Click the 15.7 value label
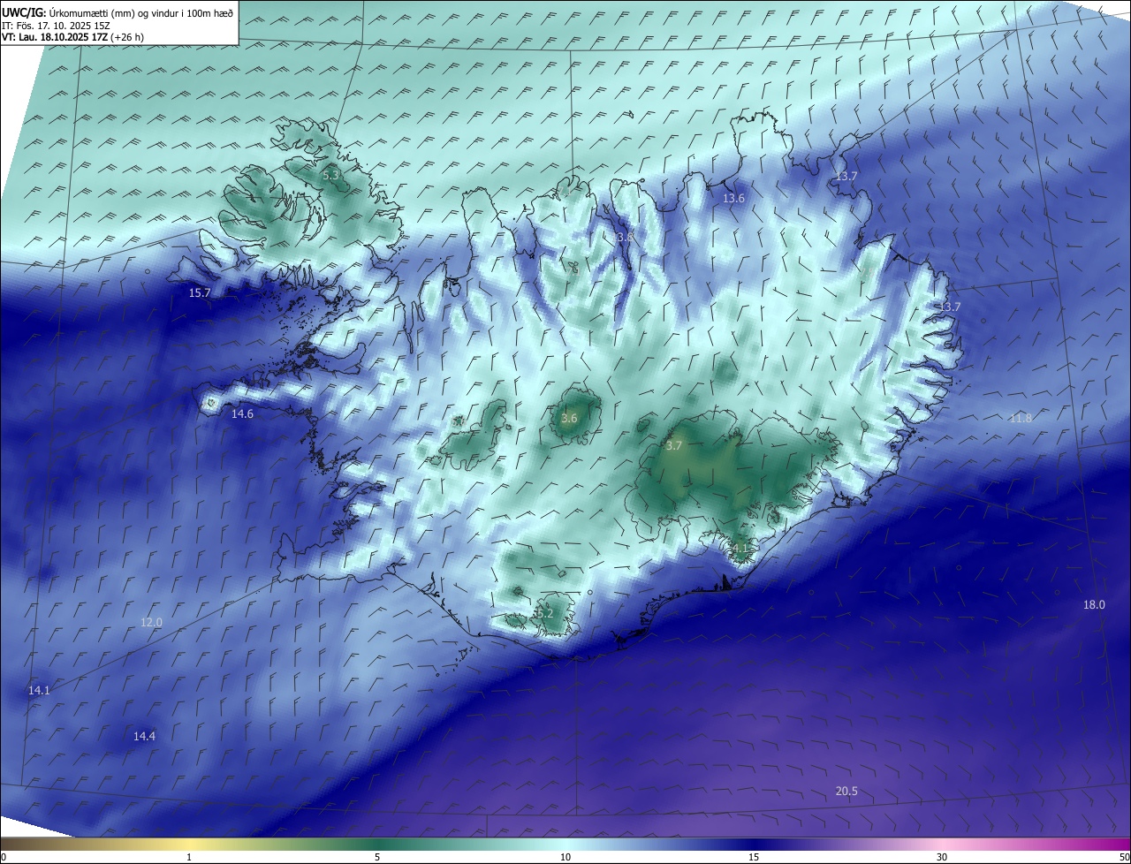The image size is (1131, 864). coord(201,292)
